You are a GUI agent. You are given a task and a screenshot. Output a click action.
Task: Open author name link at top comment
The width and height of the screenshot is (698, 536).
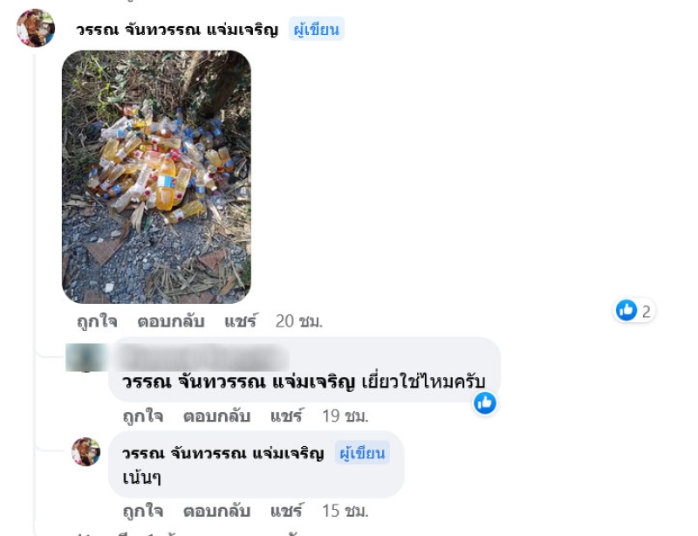(x=177, y=30)
